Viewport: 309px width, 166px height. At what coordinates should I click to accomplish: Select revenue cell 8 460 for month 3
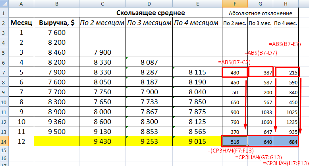[56, 52]
